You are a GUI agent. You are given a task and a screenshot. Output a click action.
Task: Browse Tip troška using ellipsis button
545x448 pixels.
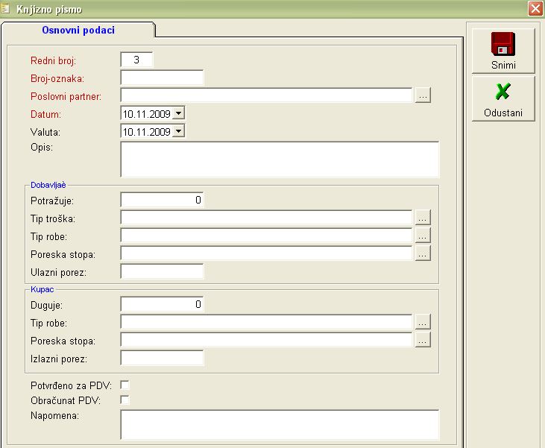click(423, 218)
